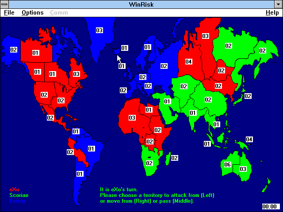Select blue Brazil territory showing 01
The image size is (283, 212).
coord(91,149)
